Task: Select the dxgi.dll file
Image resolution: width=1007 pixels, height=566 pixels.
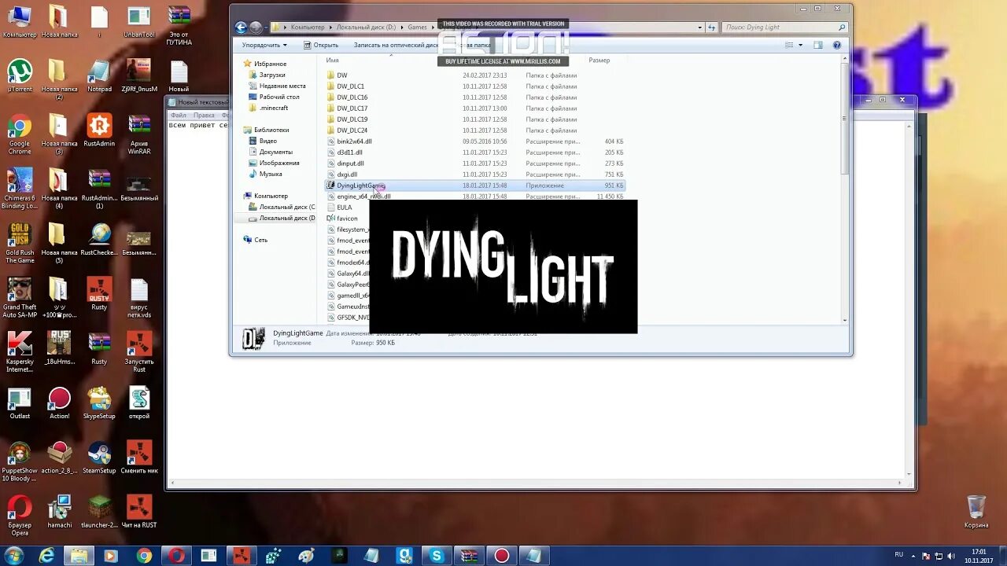Action: 347,175
